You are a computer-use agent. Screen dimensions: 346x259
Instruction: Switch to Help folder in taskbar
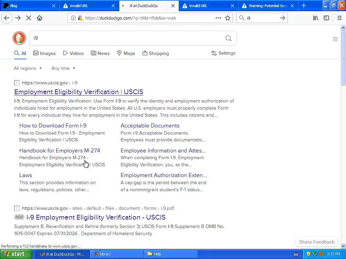(171, 254)
